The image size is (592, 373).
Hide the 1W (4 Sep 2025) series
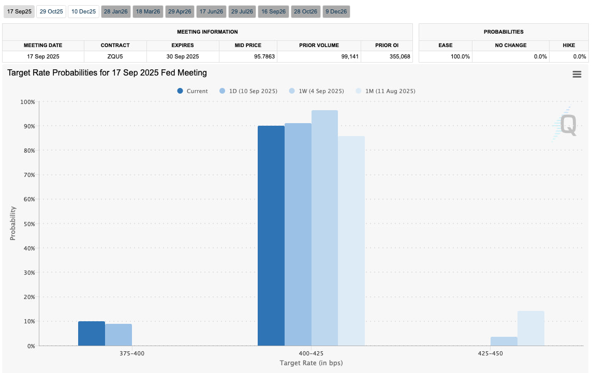316,91
